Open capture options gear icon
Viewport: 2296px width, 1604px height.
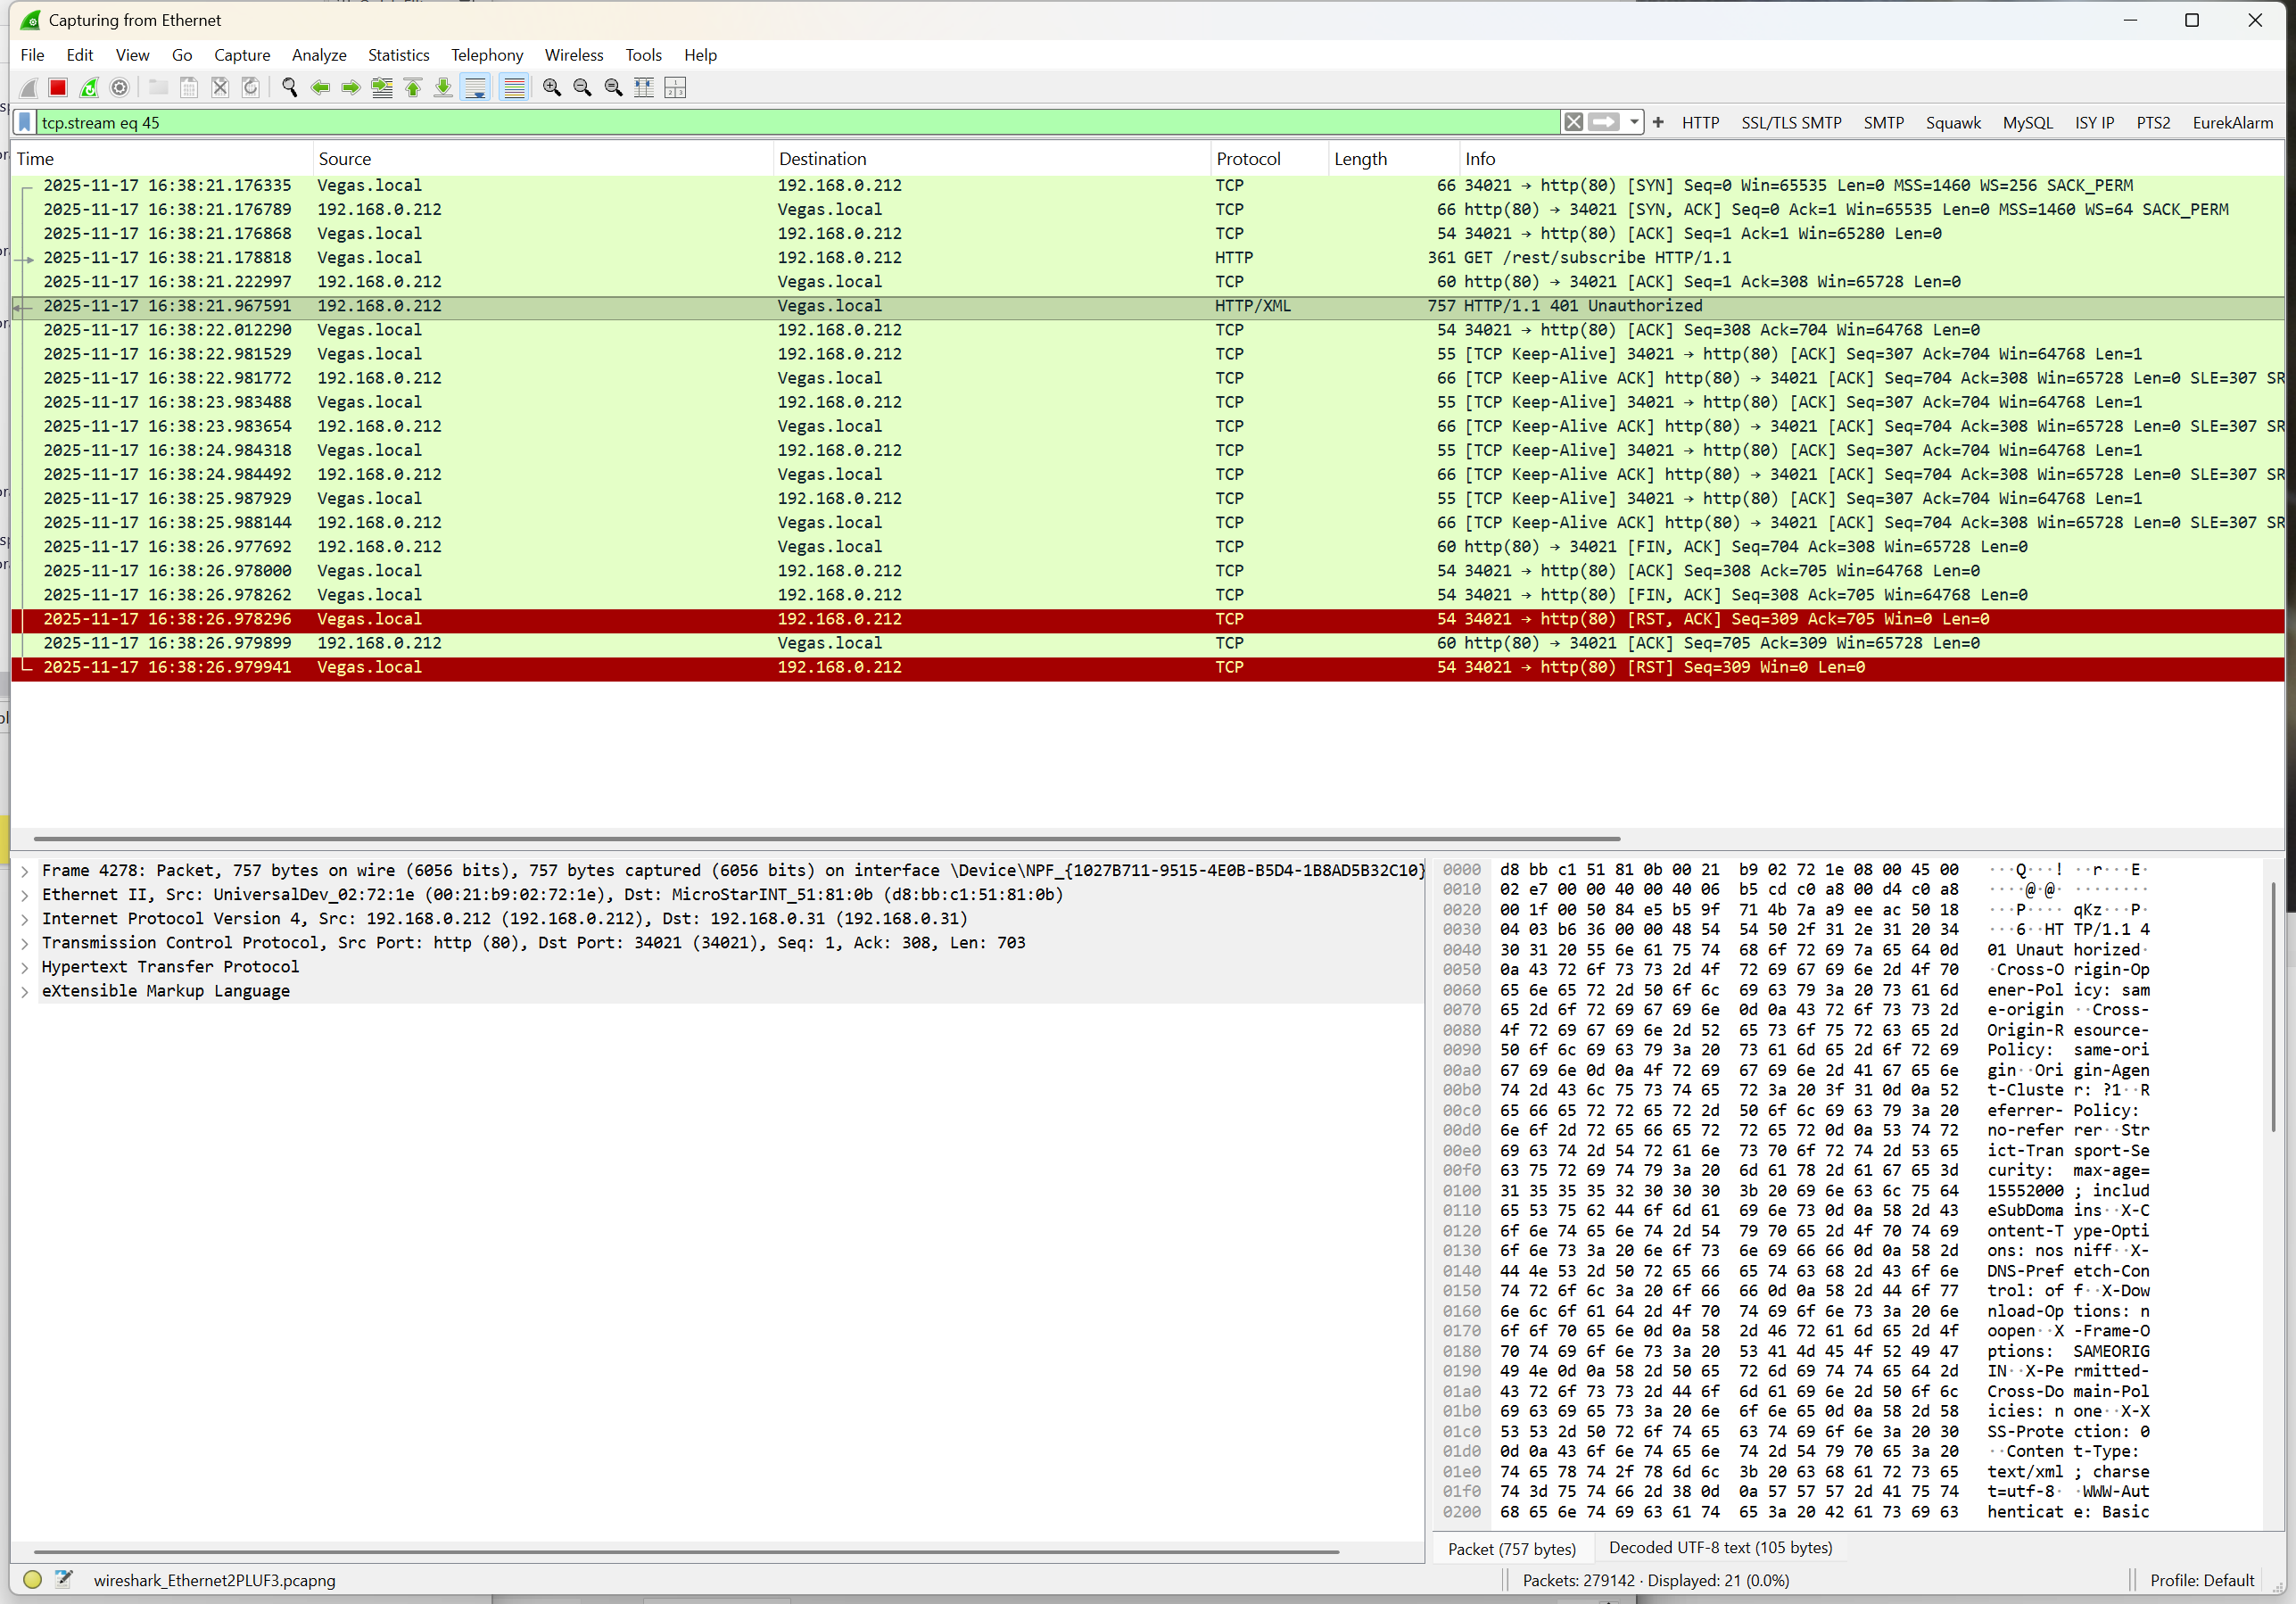pyautogui.click(x=120, y=88)
